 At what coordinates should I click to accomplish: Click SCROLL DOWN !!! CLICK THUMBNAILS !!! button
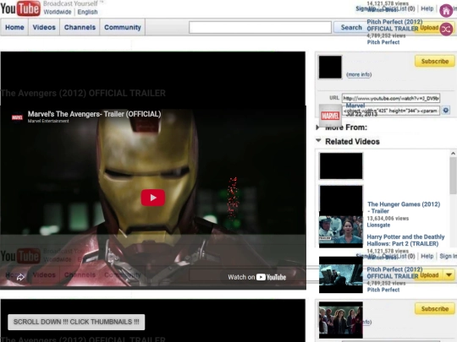(76, 322)
